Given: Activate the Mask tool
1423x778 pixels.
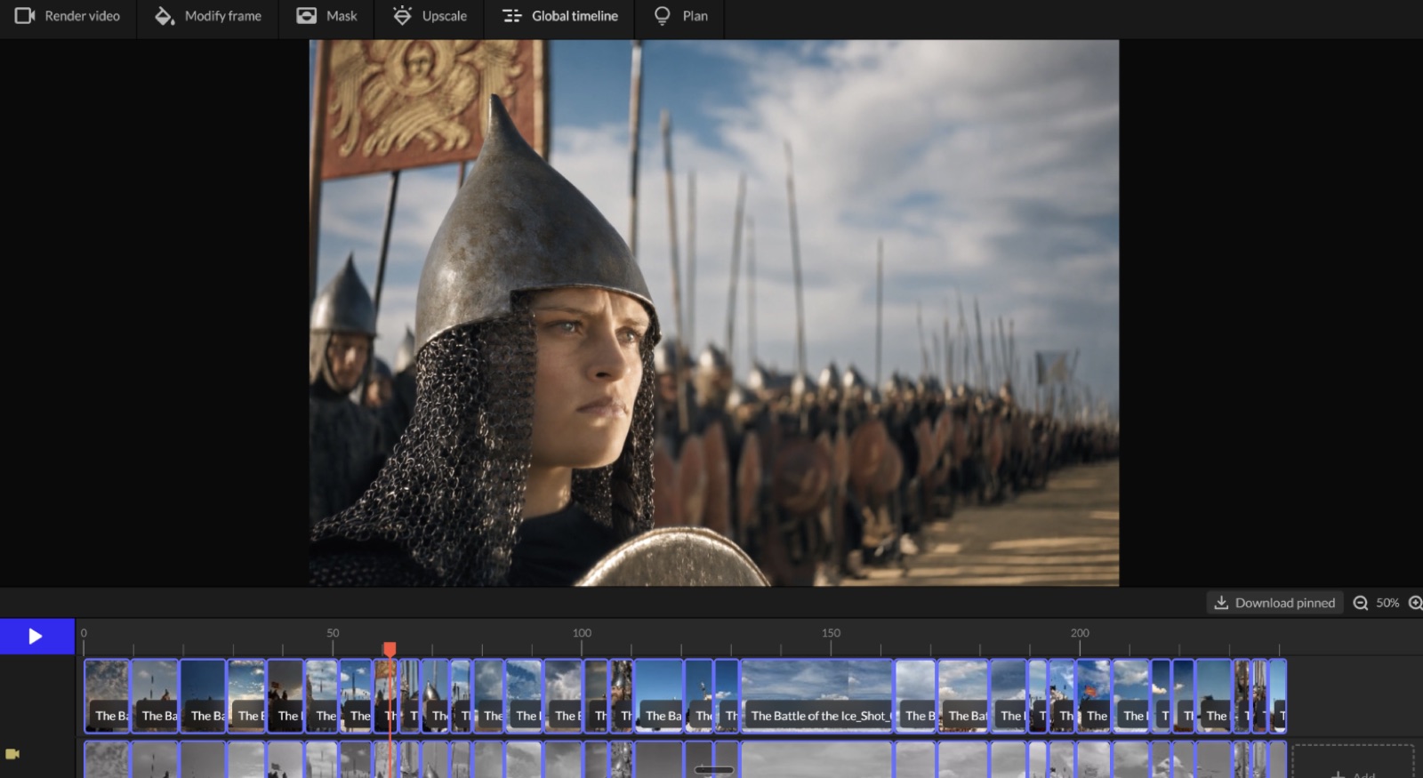Looking at the screenshot, I should 326,16.
